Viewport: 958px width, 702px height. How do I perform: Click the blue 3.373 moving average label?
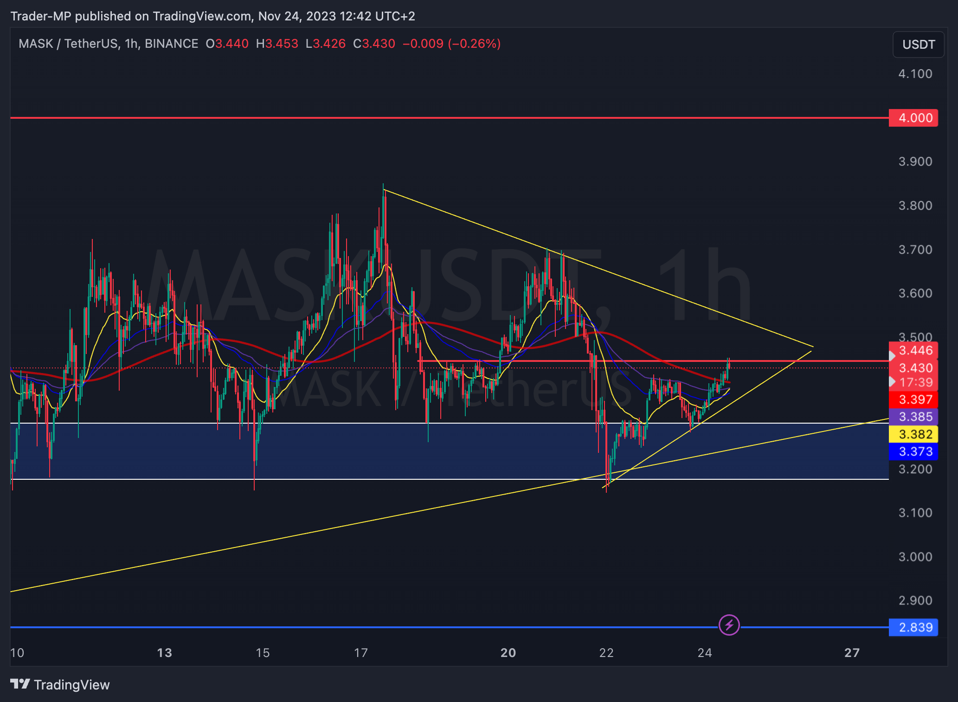coord(913,451)
